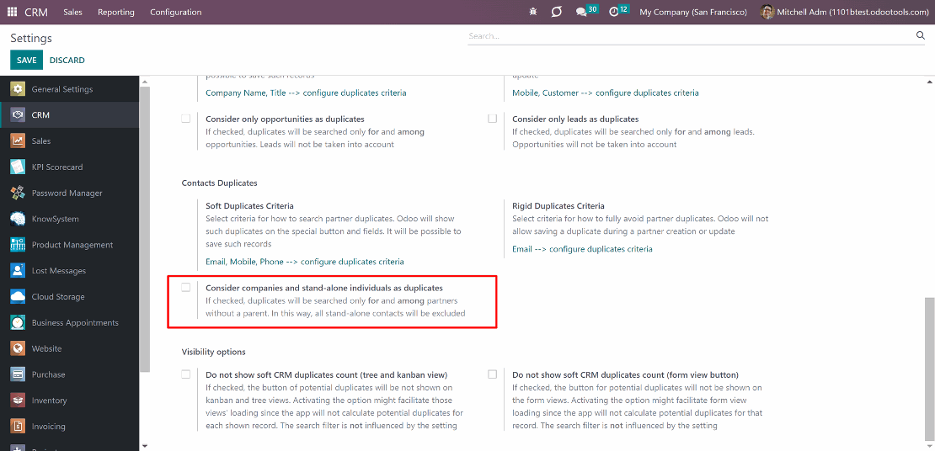The width and height of the screenshot is (935, 451).
Task: Check Do not show soft CRM duplicates count (form view button)
Action: tap(493, 374)
